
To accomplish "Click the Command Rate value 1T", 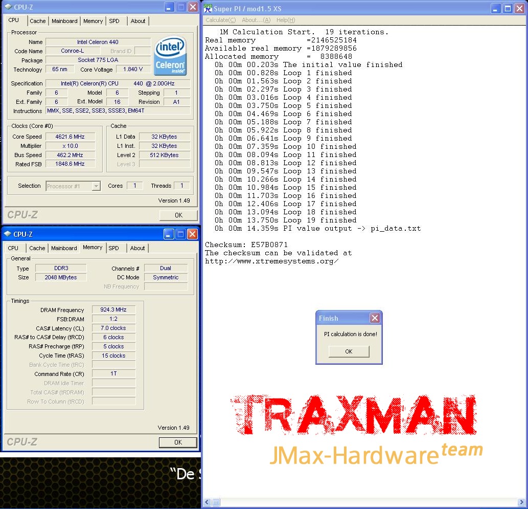I will pos(113,373).
